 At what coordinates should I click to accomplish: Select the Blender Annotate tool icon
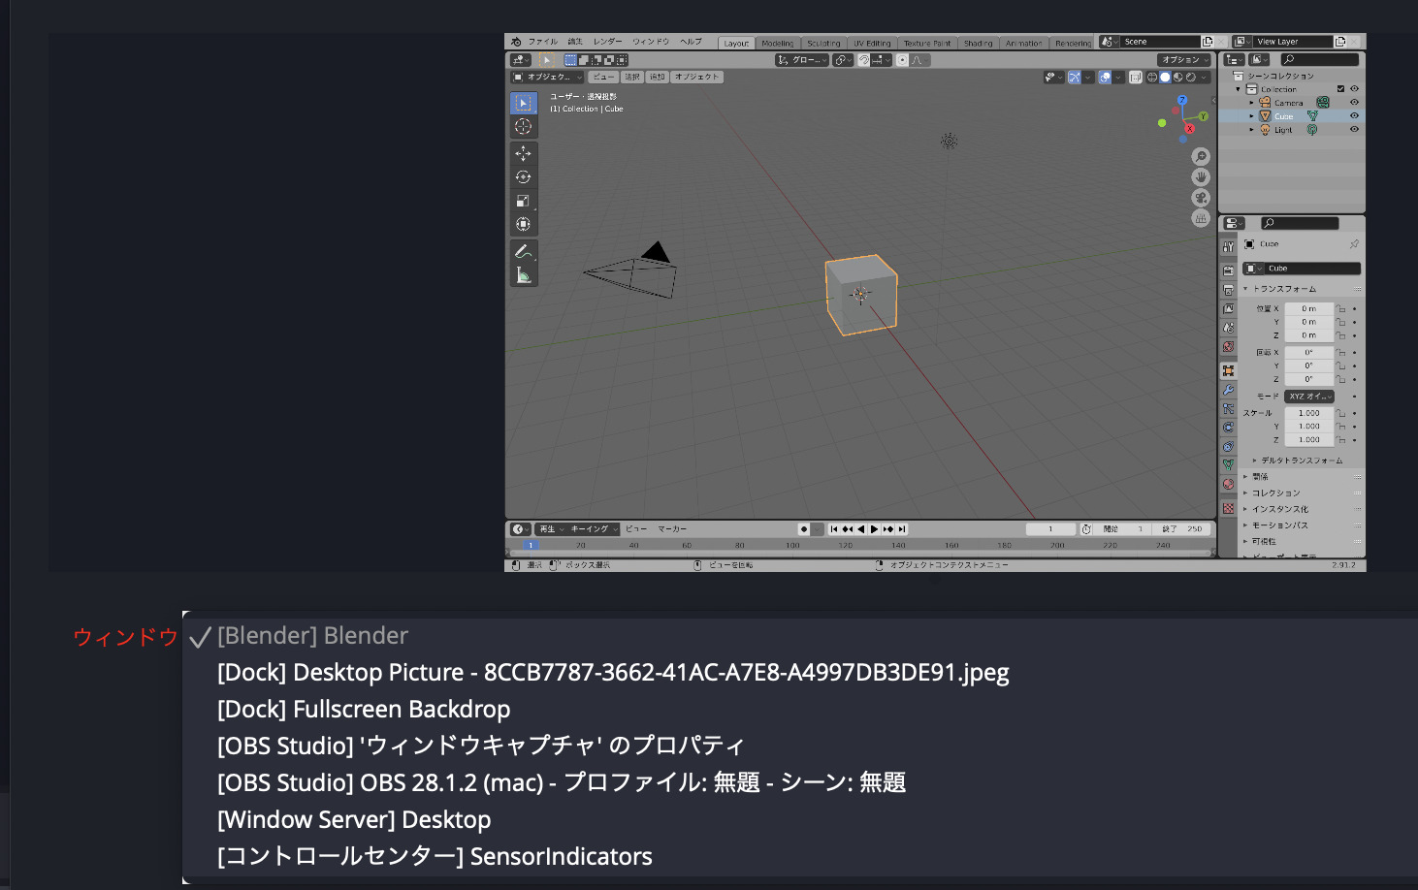click(523, 251)
